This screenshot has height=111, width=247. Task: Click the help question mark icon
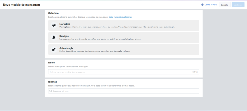point(203,5)
